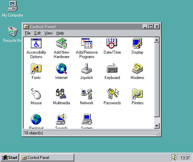
Task: Open the Add/Remove Programs applet
Action: tap(87, 43)
